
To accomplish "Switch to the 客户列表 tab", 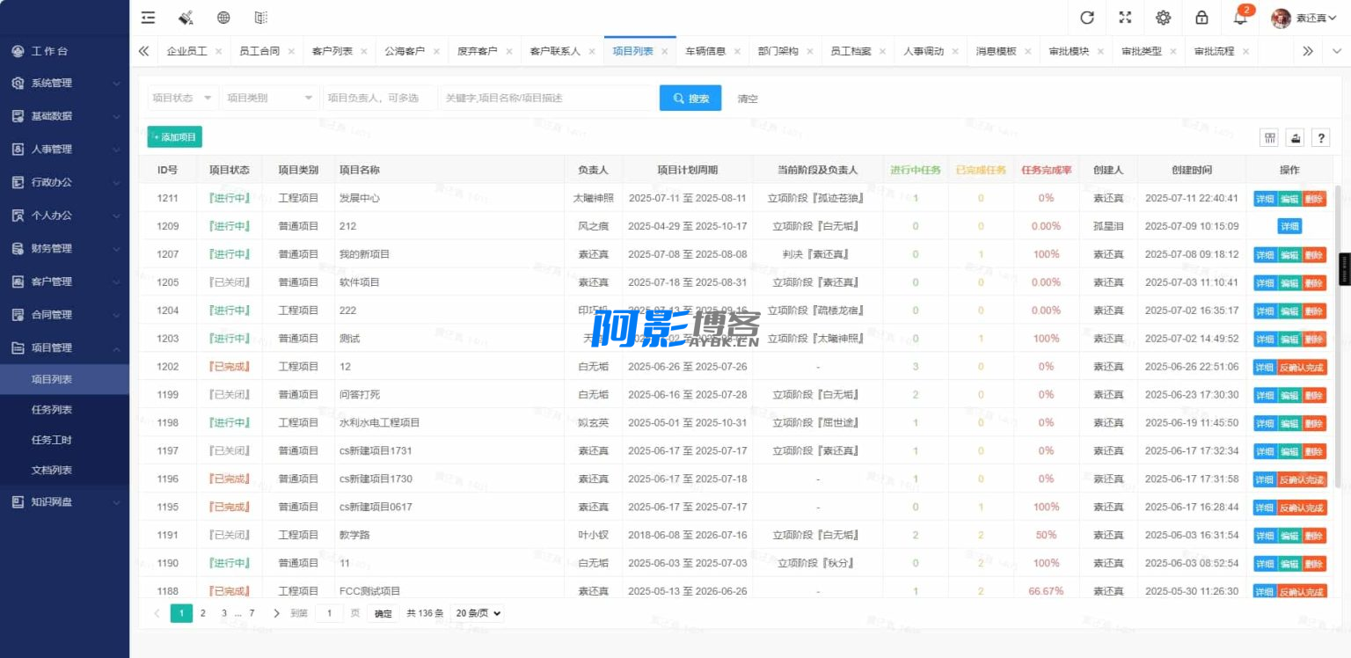I will [332, 51].
